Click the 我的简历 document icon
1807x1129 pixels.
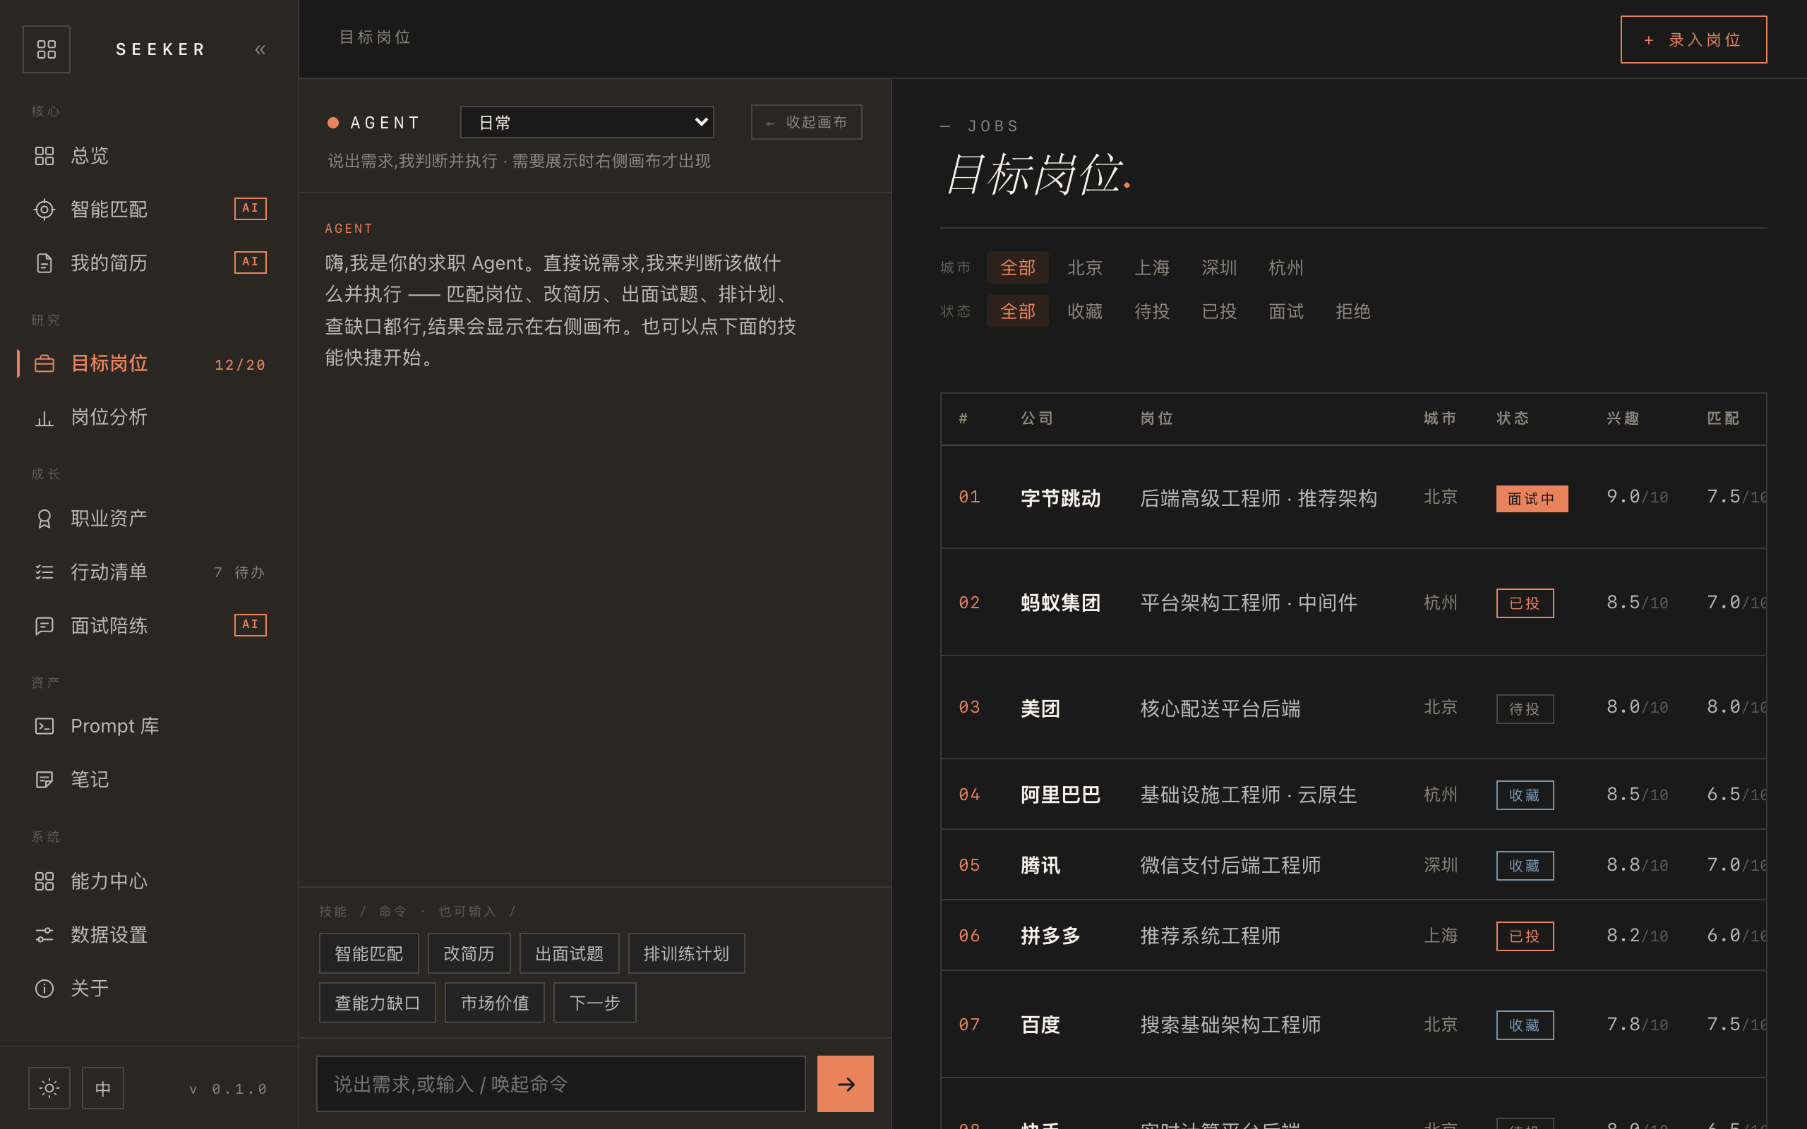click(44, 264)
